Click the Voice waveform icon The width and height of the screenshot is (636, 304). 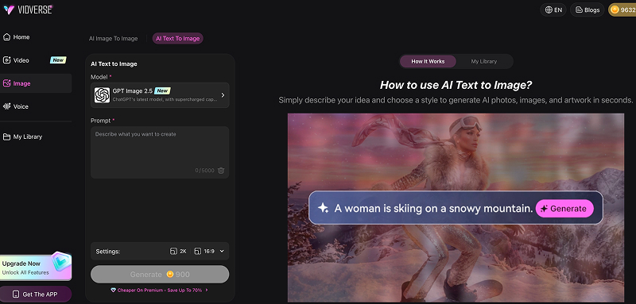tap(6, 106)
